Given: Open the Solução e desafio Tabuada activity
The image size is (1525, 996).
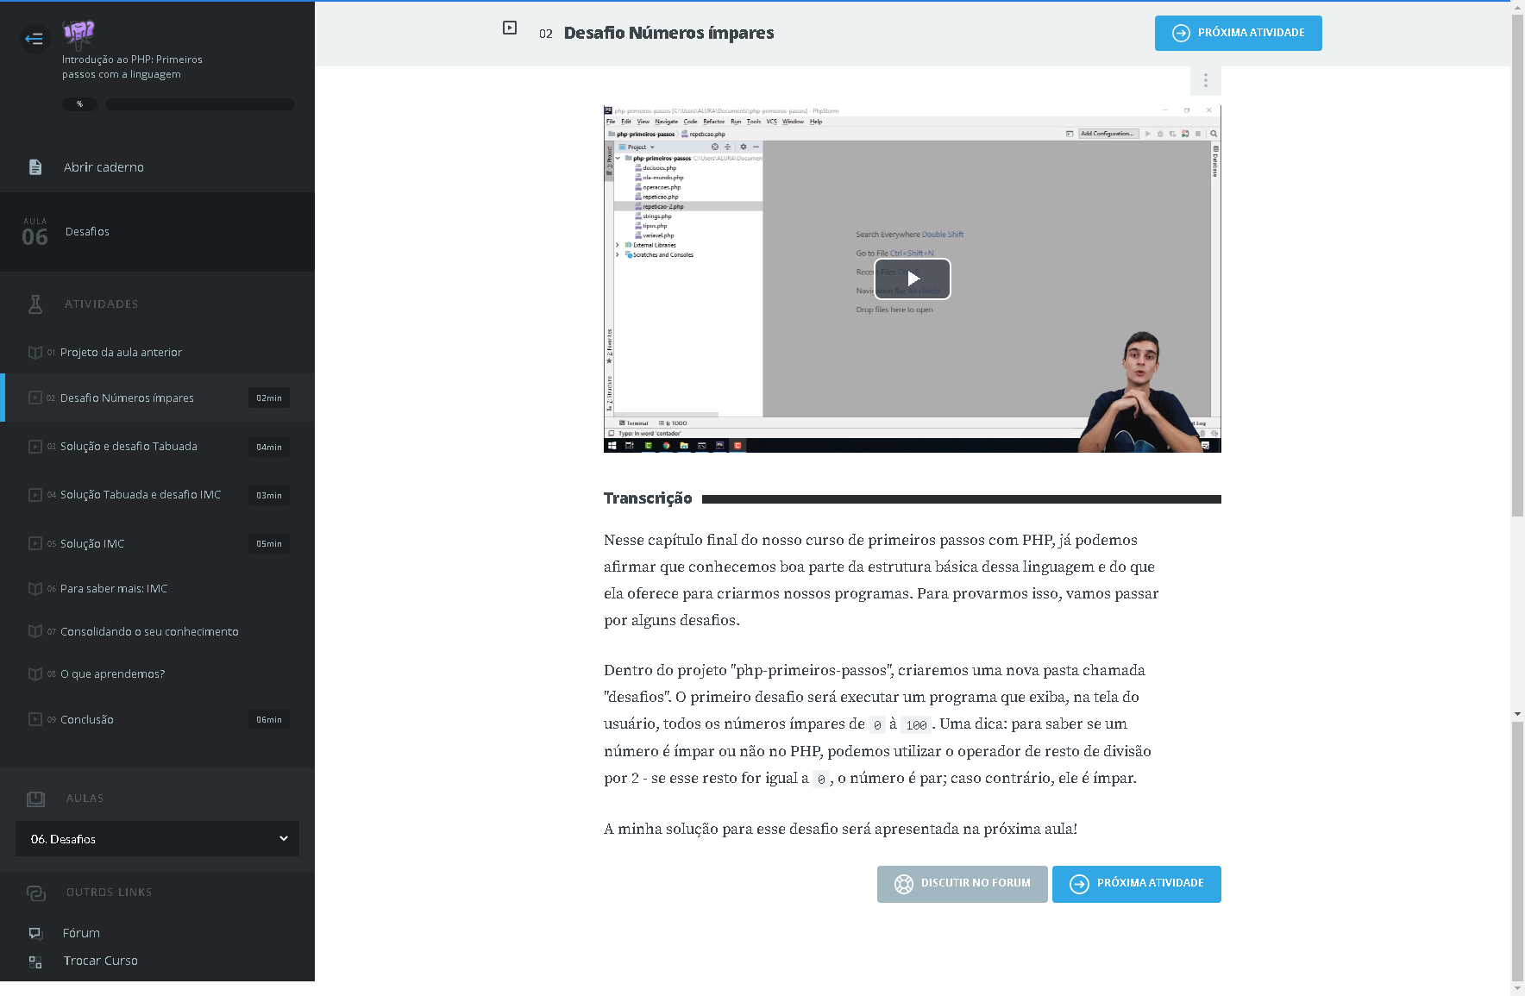Looking at the screenshot, I should click(129, 447).
